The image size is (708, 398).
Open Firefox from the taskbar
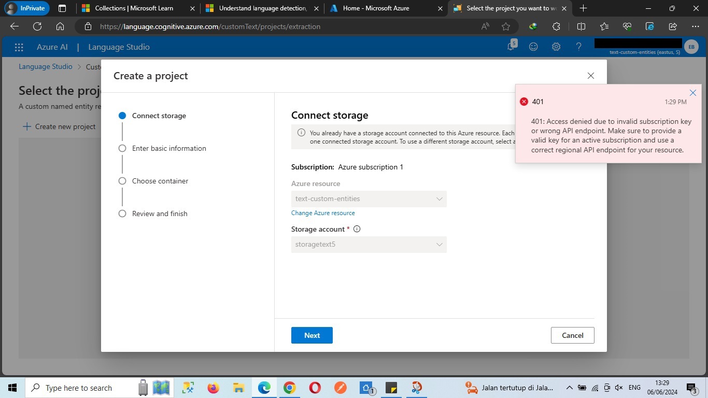tap(213, 388)
